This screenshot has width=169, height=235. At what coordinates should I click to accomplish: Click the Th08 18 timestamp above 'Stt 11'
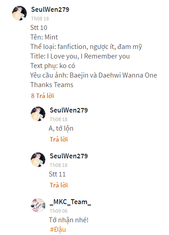[x=58, y=165]
